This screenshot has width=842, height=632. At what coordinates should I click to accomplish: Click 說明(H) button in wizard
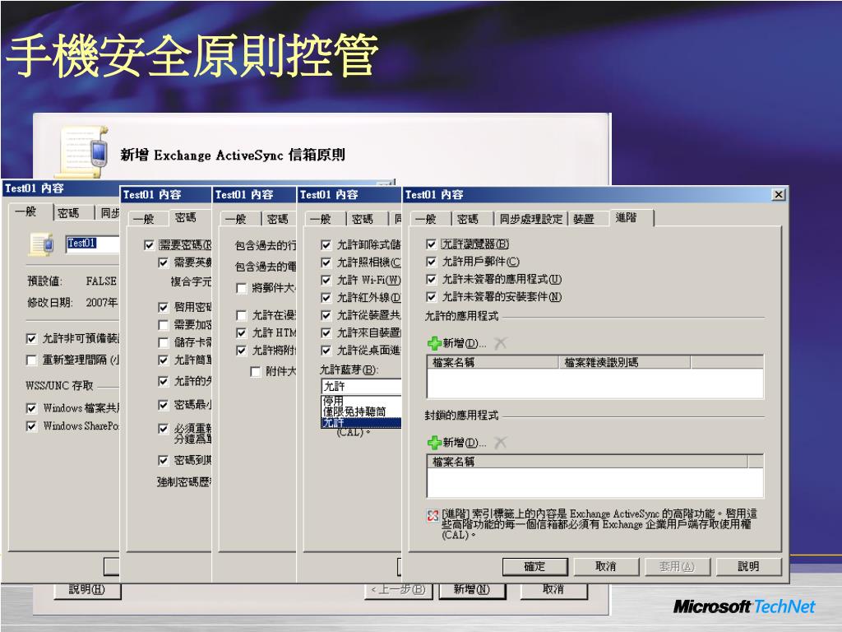pos(87,589)
